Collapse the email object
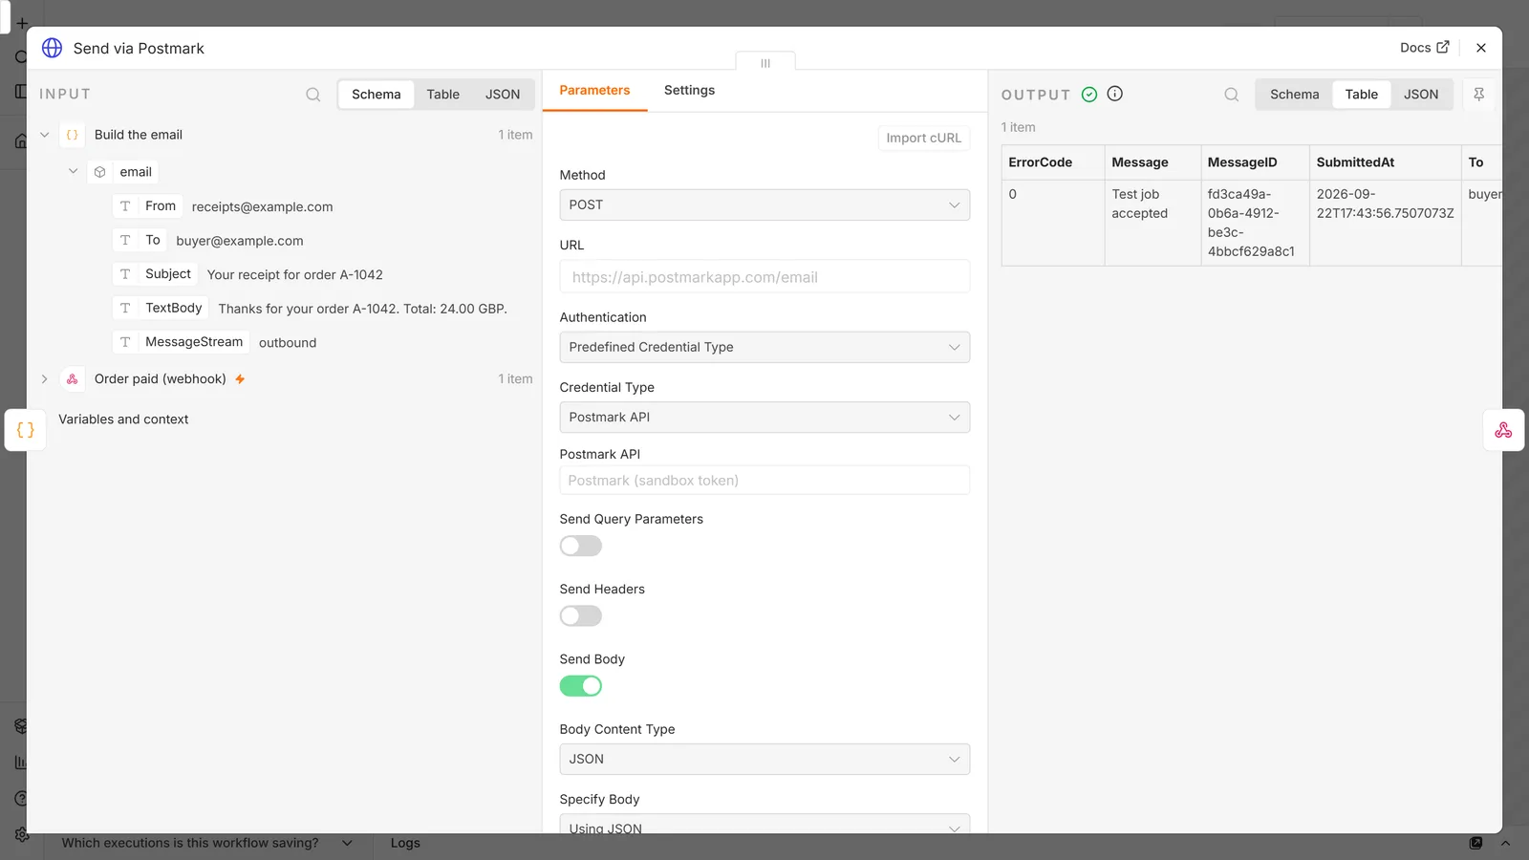 [x=73, y=172]
